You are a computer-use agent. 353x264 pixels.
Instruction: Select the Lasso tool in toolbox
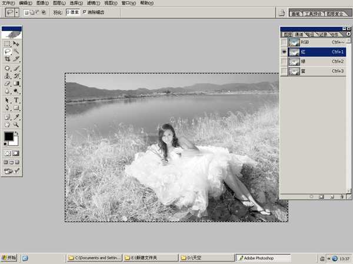coord(8,52)
